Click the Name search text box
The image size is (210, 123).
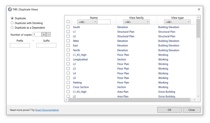pyautogui.click(x=104, y=22)
